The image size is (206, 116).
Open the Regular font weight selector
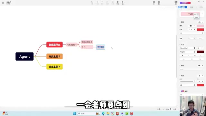pyautogui.click(x=187, y=52)
